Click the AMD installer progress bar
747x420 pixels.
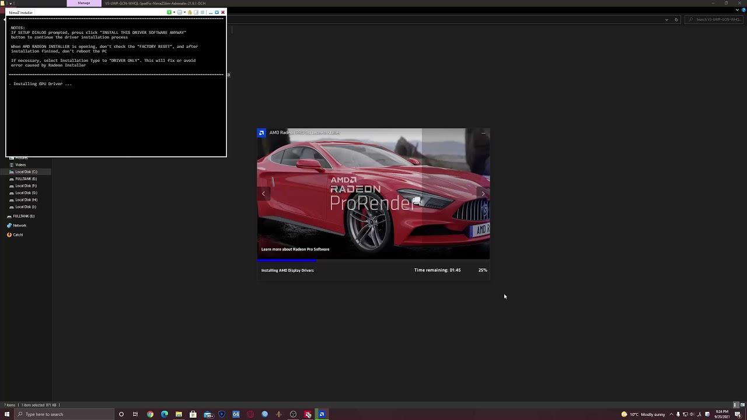[373, 260]
